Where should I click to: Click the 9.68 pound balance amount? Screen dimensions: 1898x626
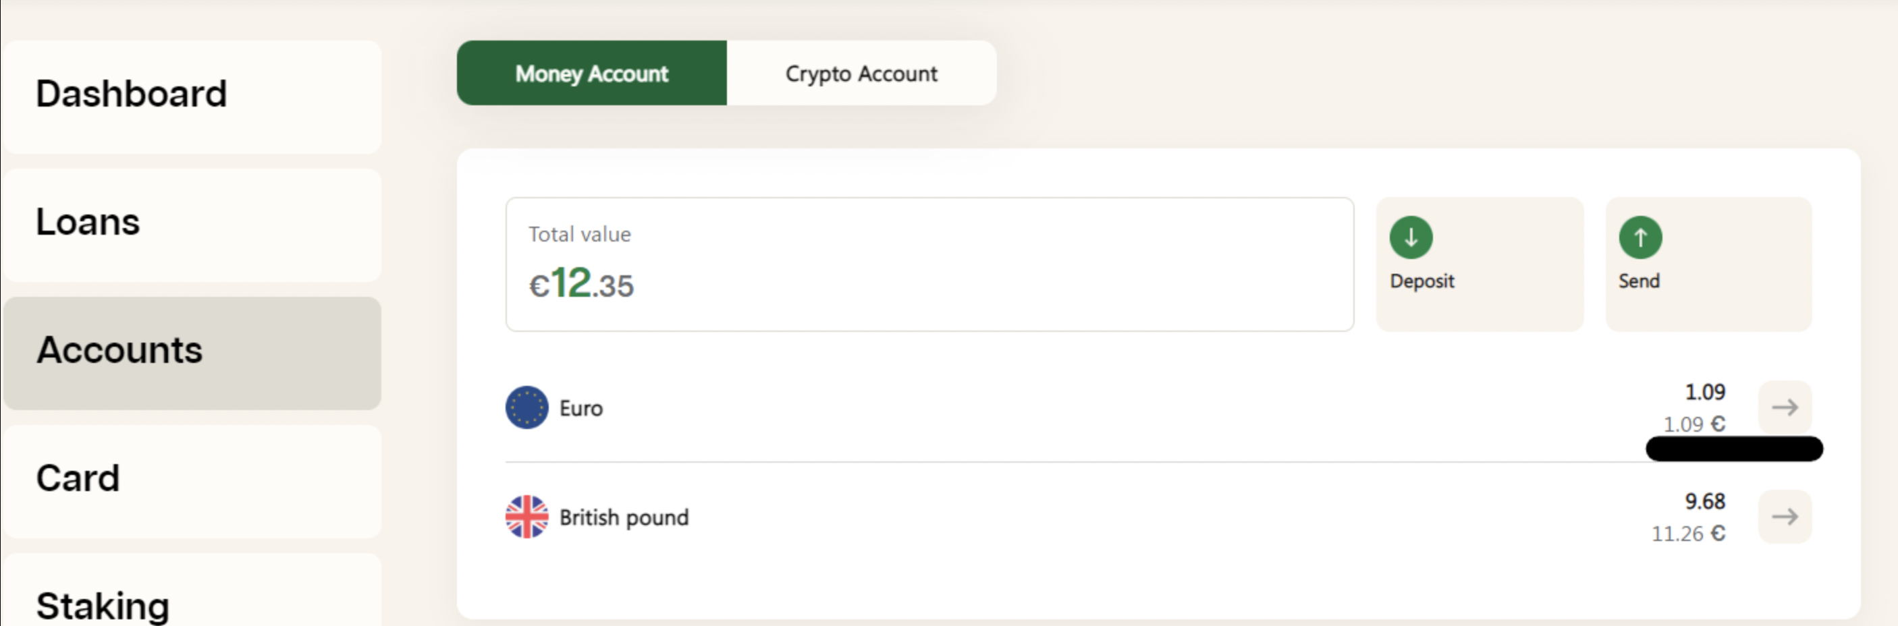[1705, 501]
